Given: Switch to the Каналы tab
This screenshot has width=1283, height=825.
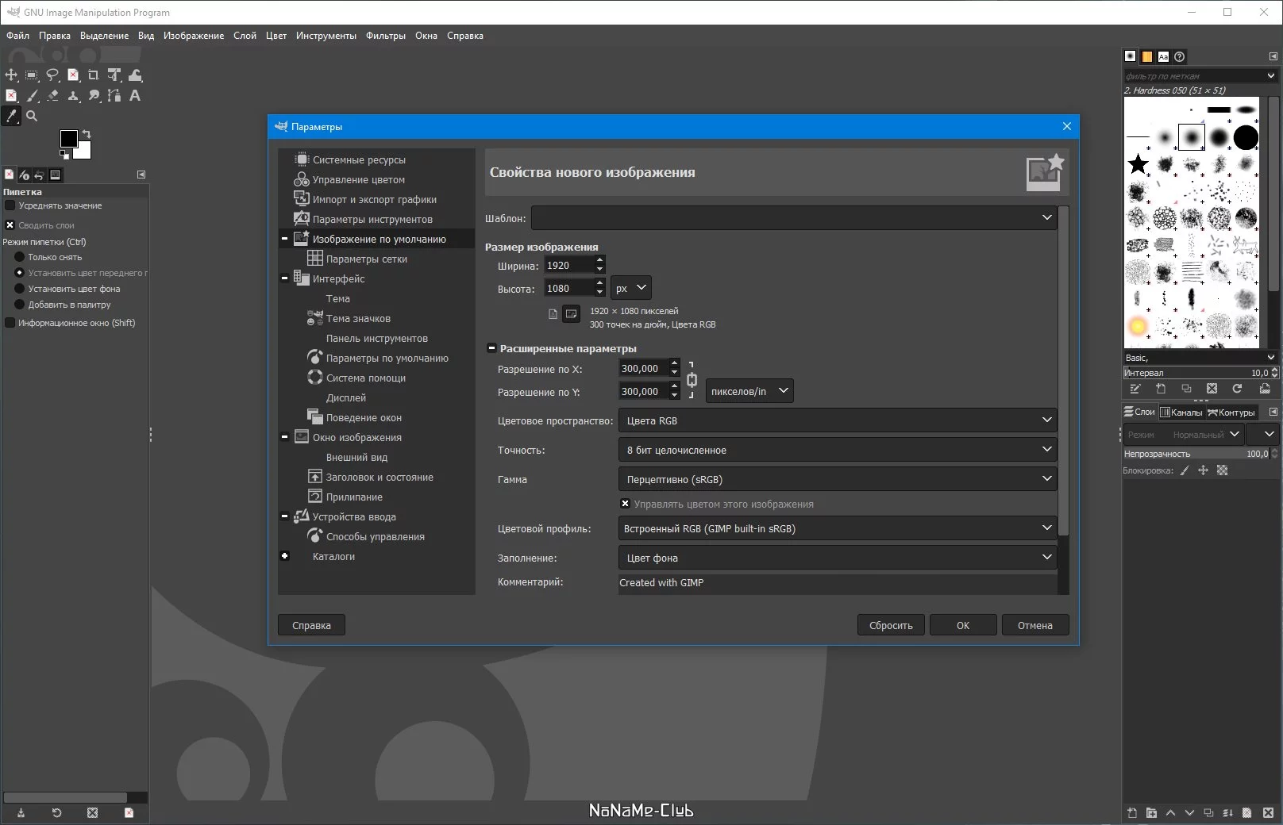Looking at the screenshot, I should pos(1181,412).
